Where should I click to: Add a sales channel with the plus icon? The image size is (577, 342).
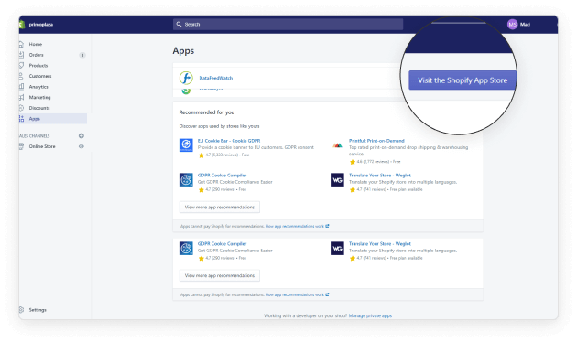82,136
